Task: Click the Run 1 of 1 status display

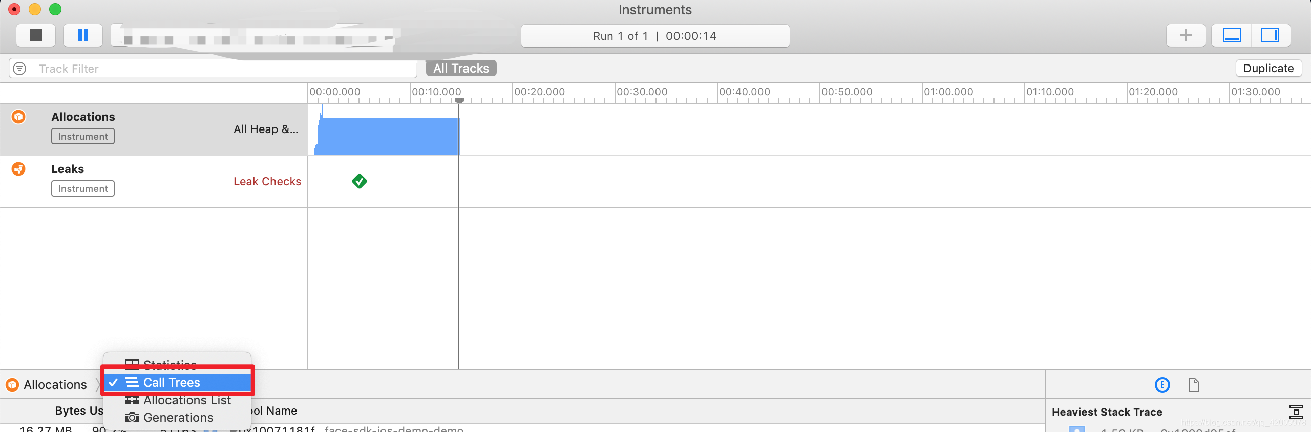Action: [655, 36]
